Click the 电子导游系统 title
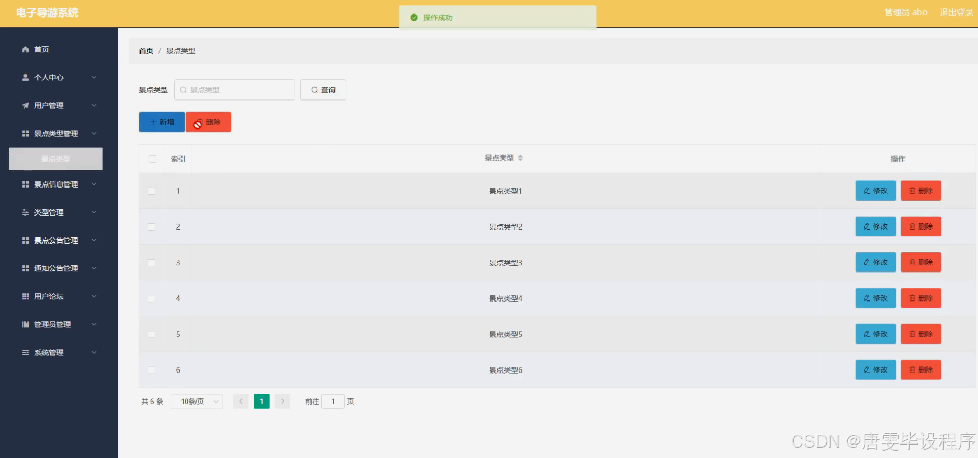 tap(47, 13)
